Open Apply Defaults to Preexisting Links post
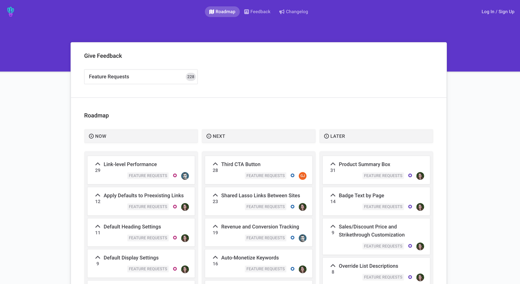 click(x=144, y=195)
